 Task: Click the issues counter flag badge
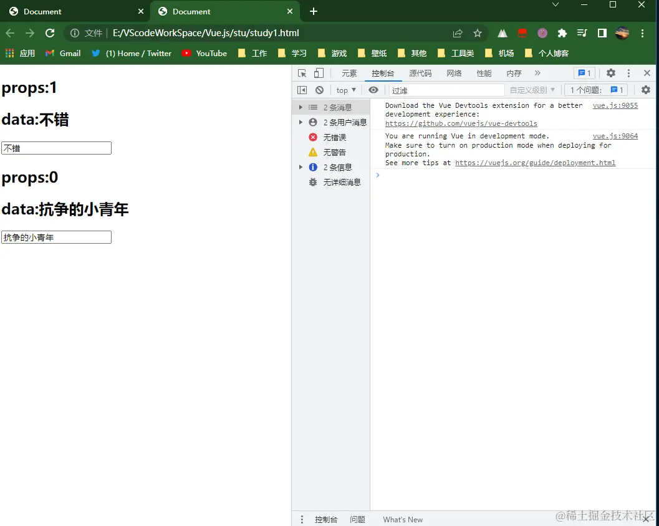coord(584,73)
